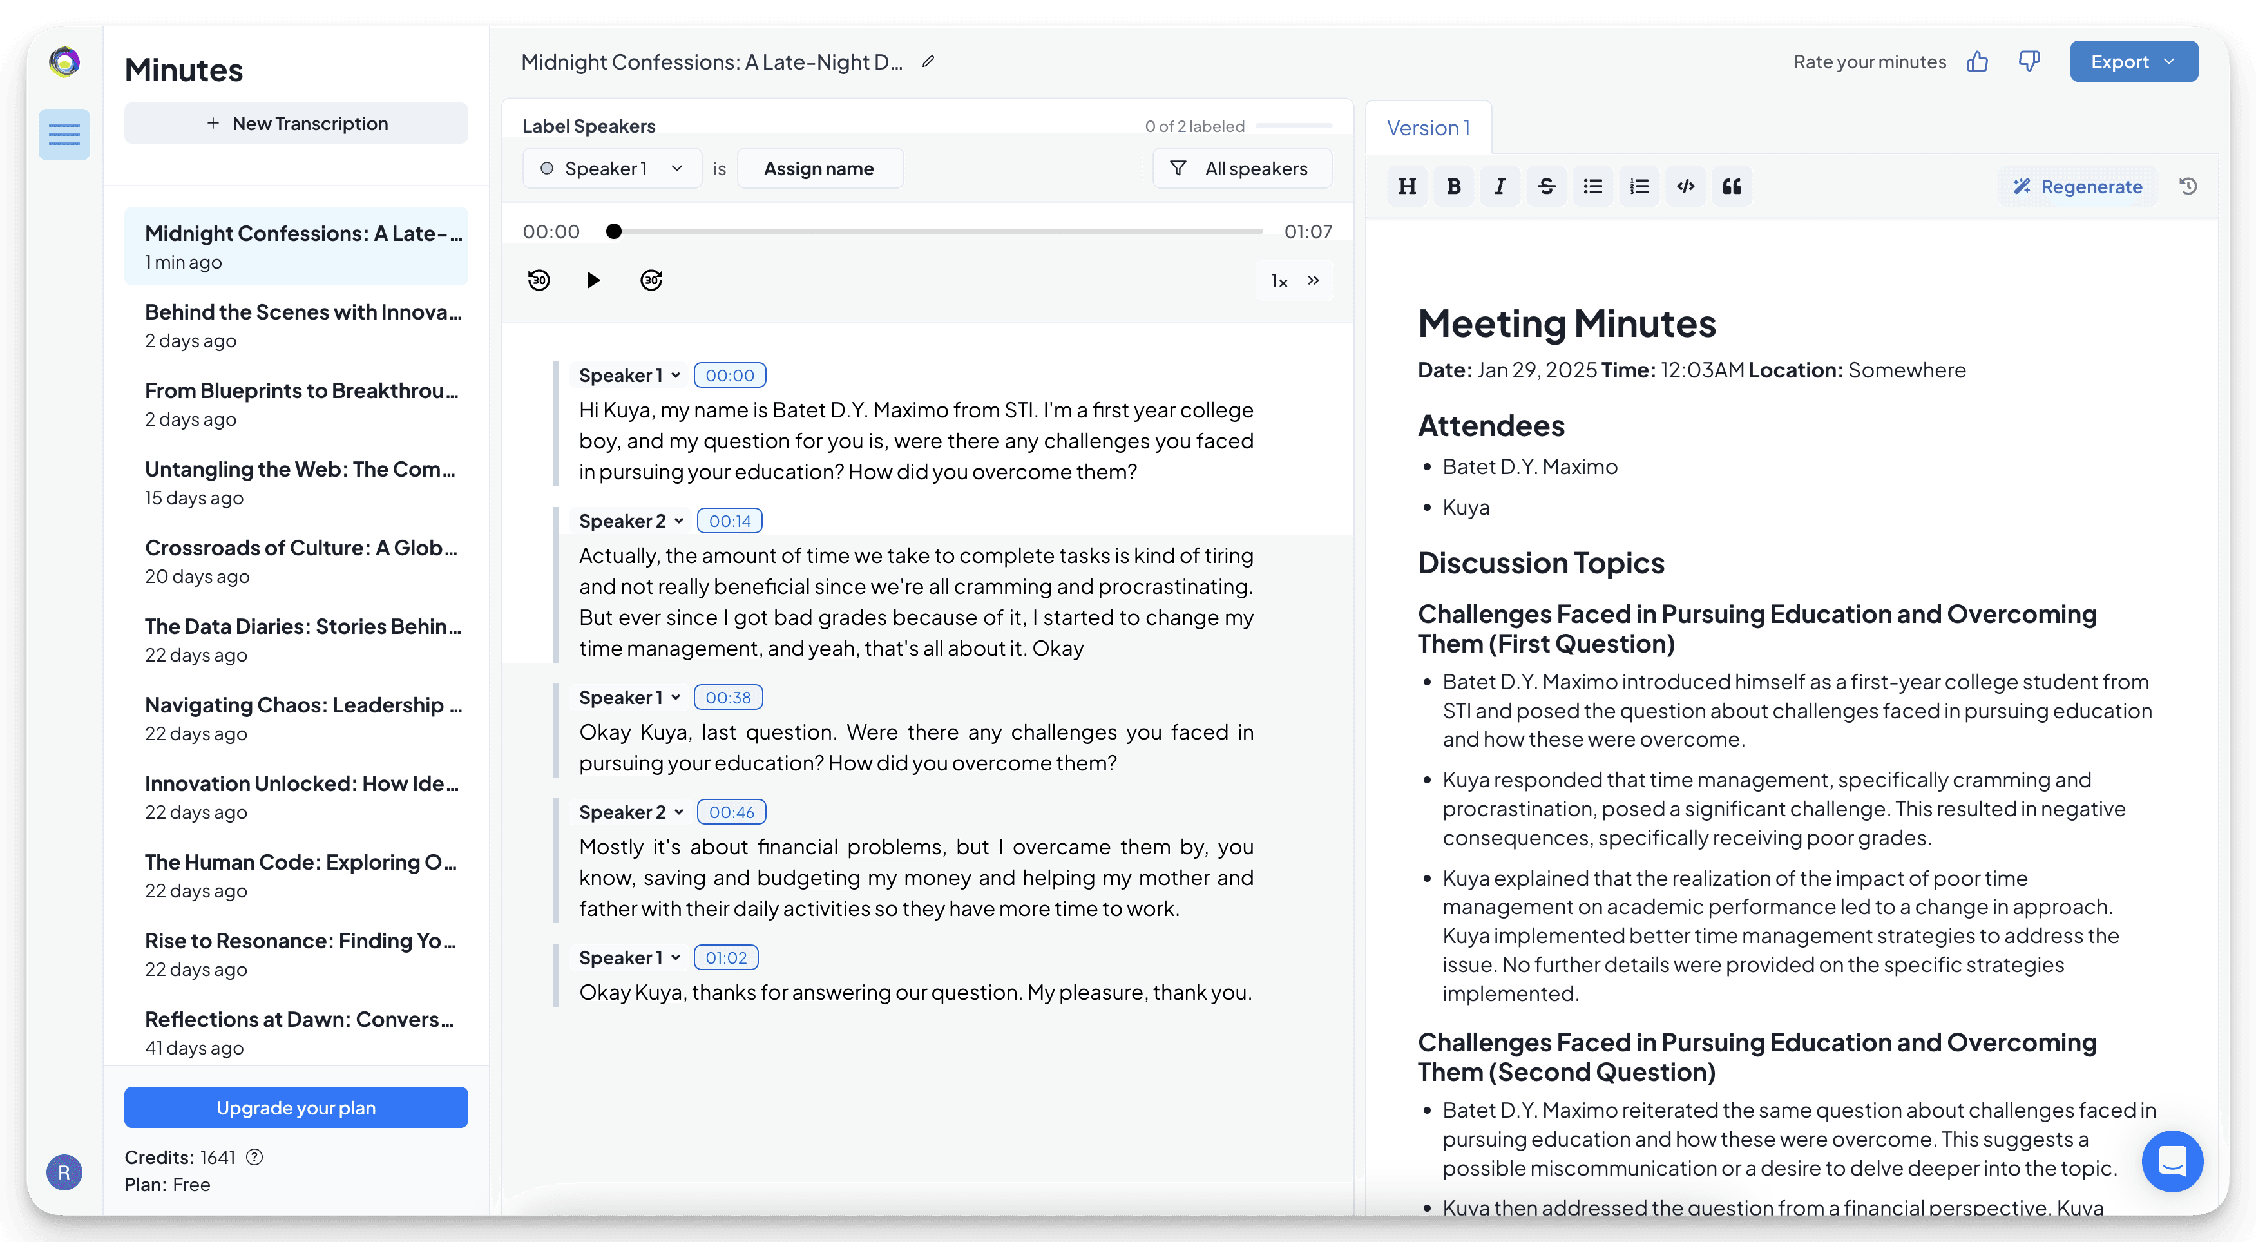
Task: Open the sidebar hamburger menu
Action: click(64, 134)
